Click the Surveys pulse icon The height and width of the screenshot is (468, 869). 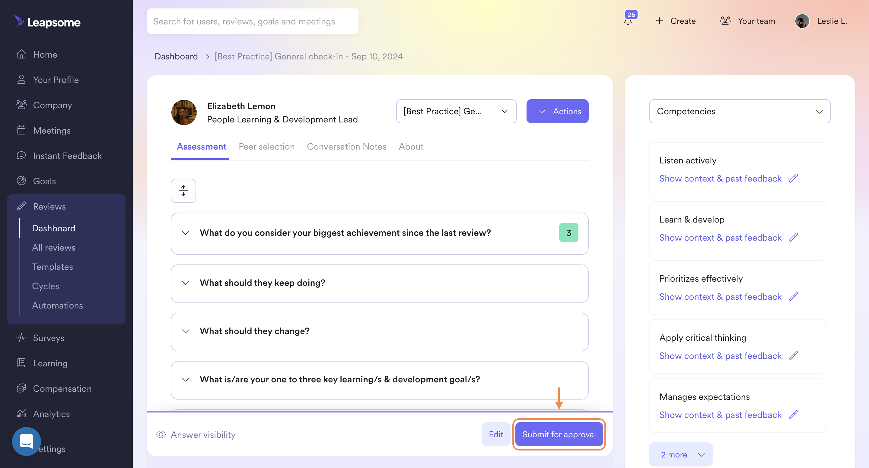(x=21, y=337)
